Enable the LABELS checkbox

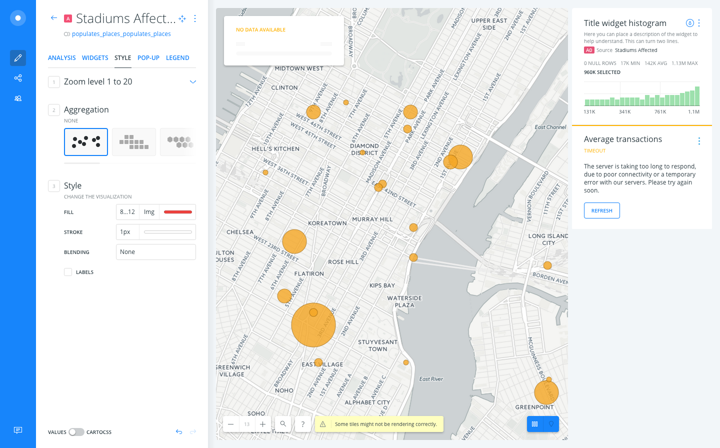point(68,272)
